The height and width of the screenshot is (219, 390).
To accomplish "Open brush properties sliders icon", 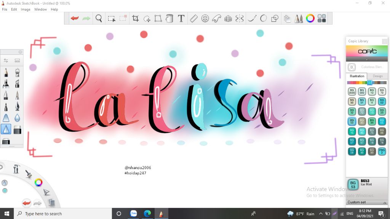I will [x=6, y=61].
